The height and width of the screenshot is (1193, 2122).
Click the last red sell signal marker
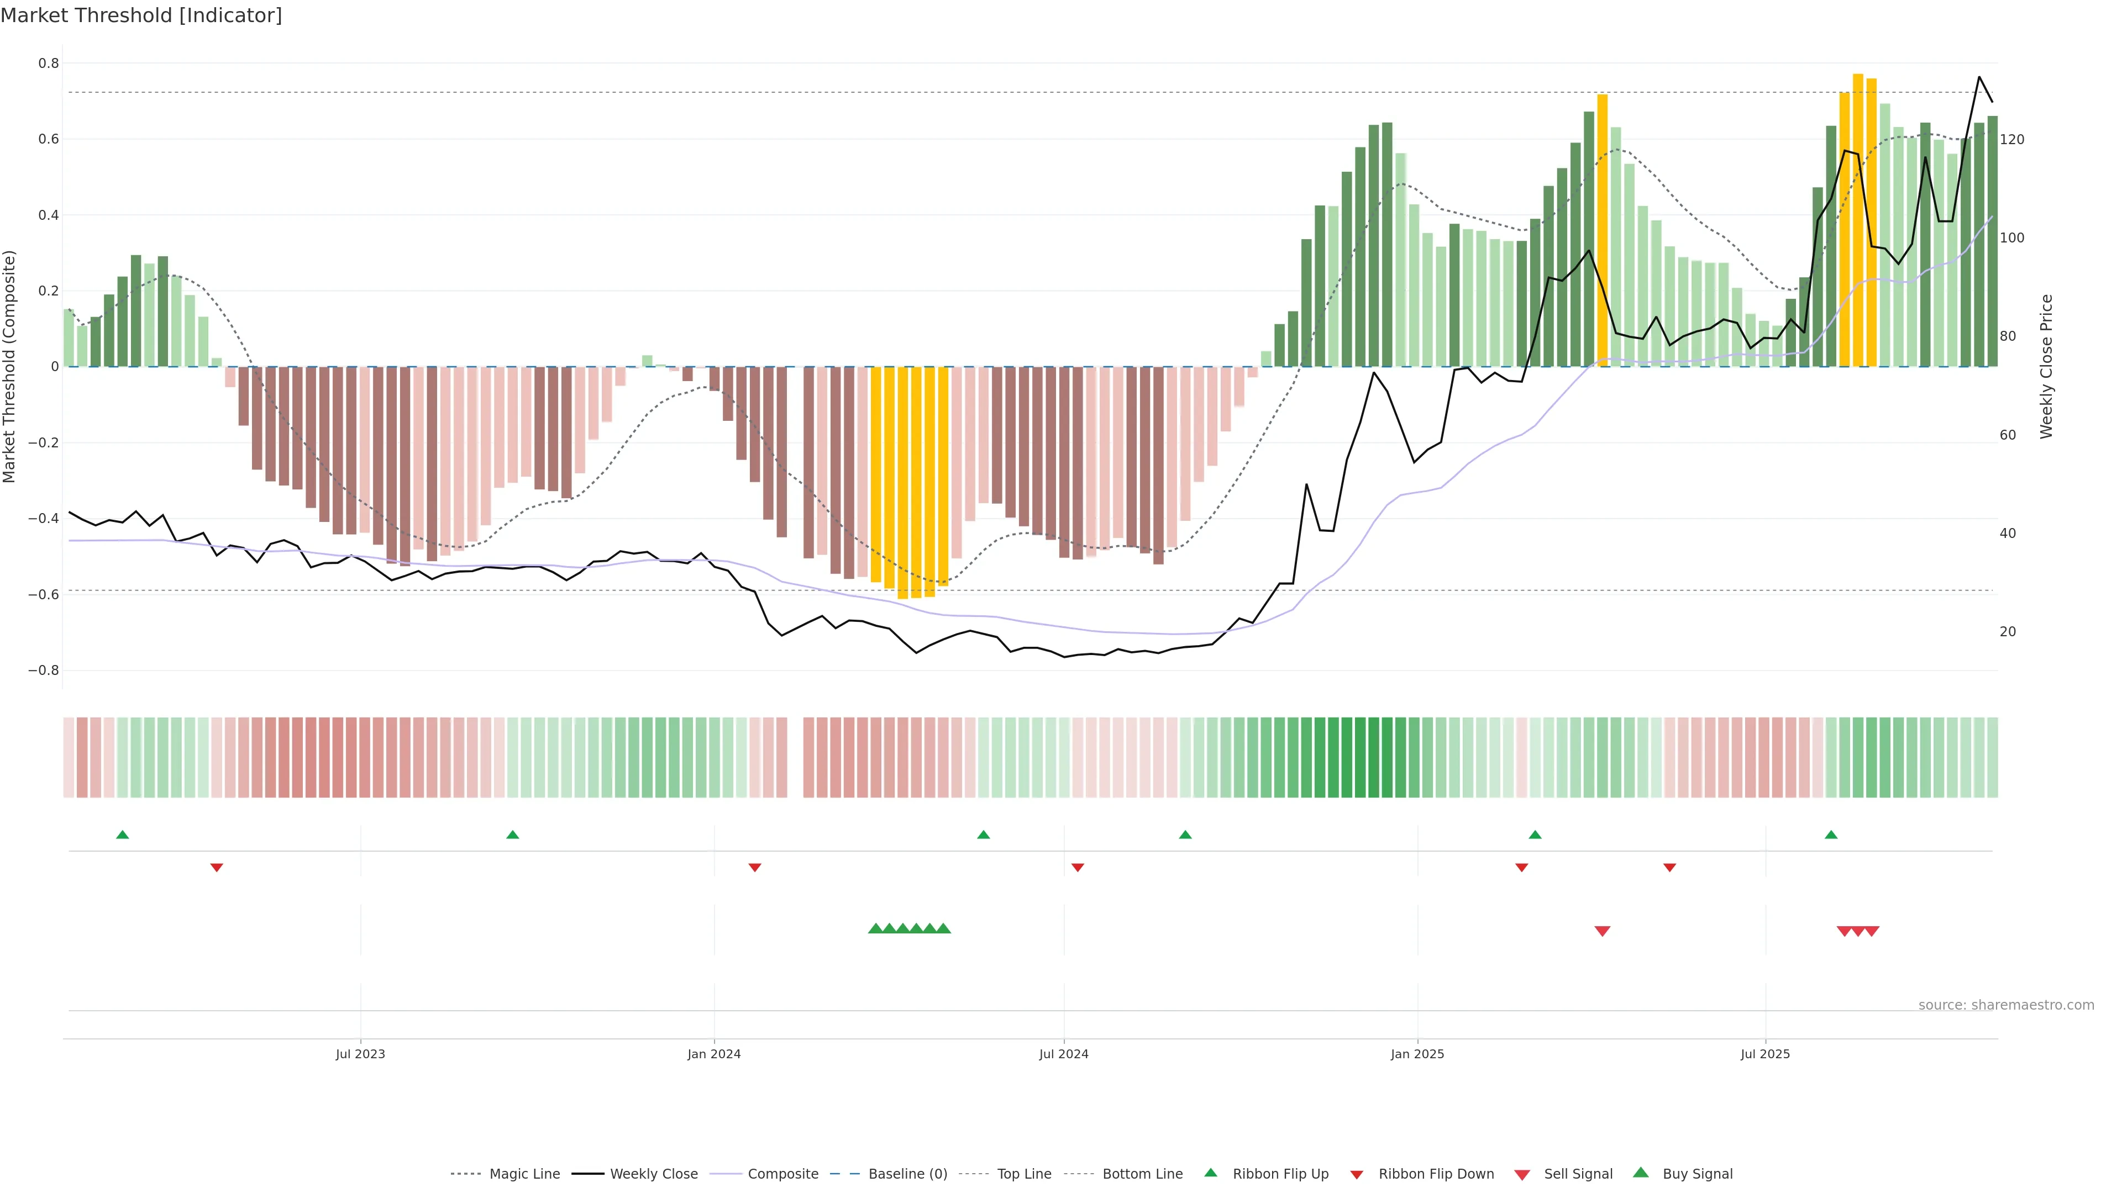tap(1872, 931)
